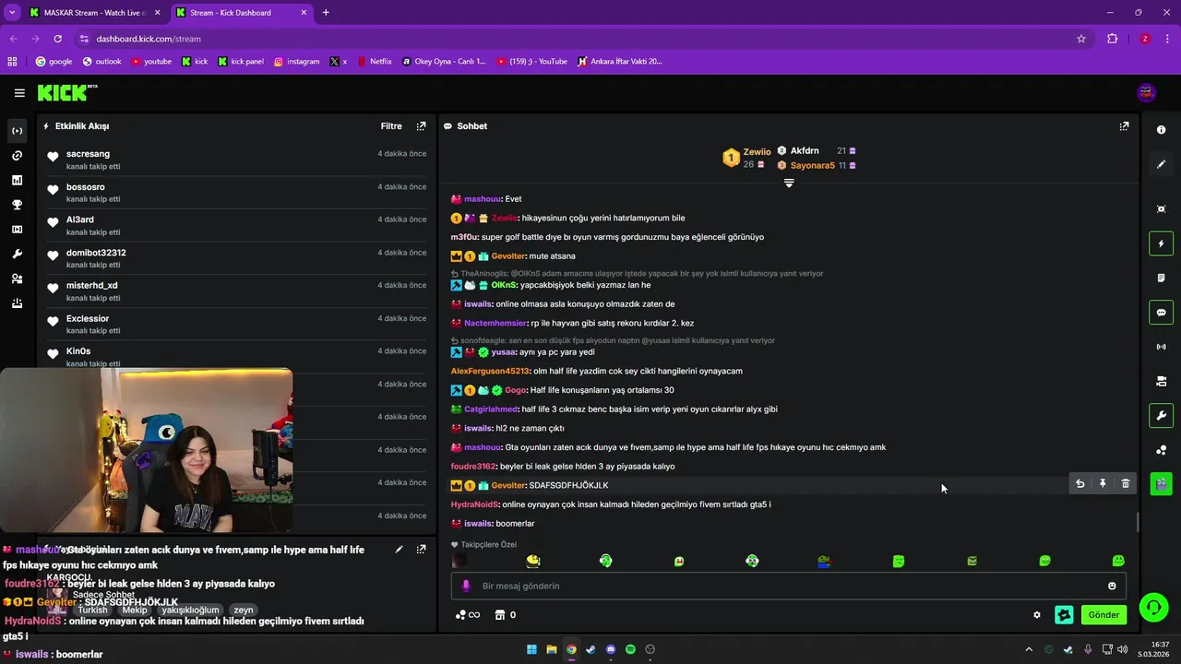The width and height of the screenshot is (1181, 664).
Task: Open Sayonara5 leaderboard entry
Action: pos(817,165)
